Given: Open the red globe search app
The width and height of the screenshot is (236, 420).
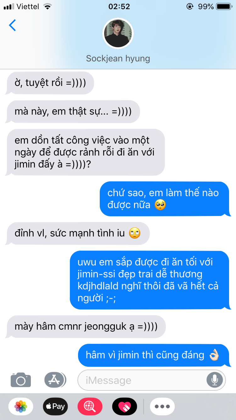Looking at the screenshot, I should (x=90, y=406).
